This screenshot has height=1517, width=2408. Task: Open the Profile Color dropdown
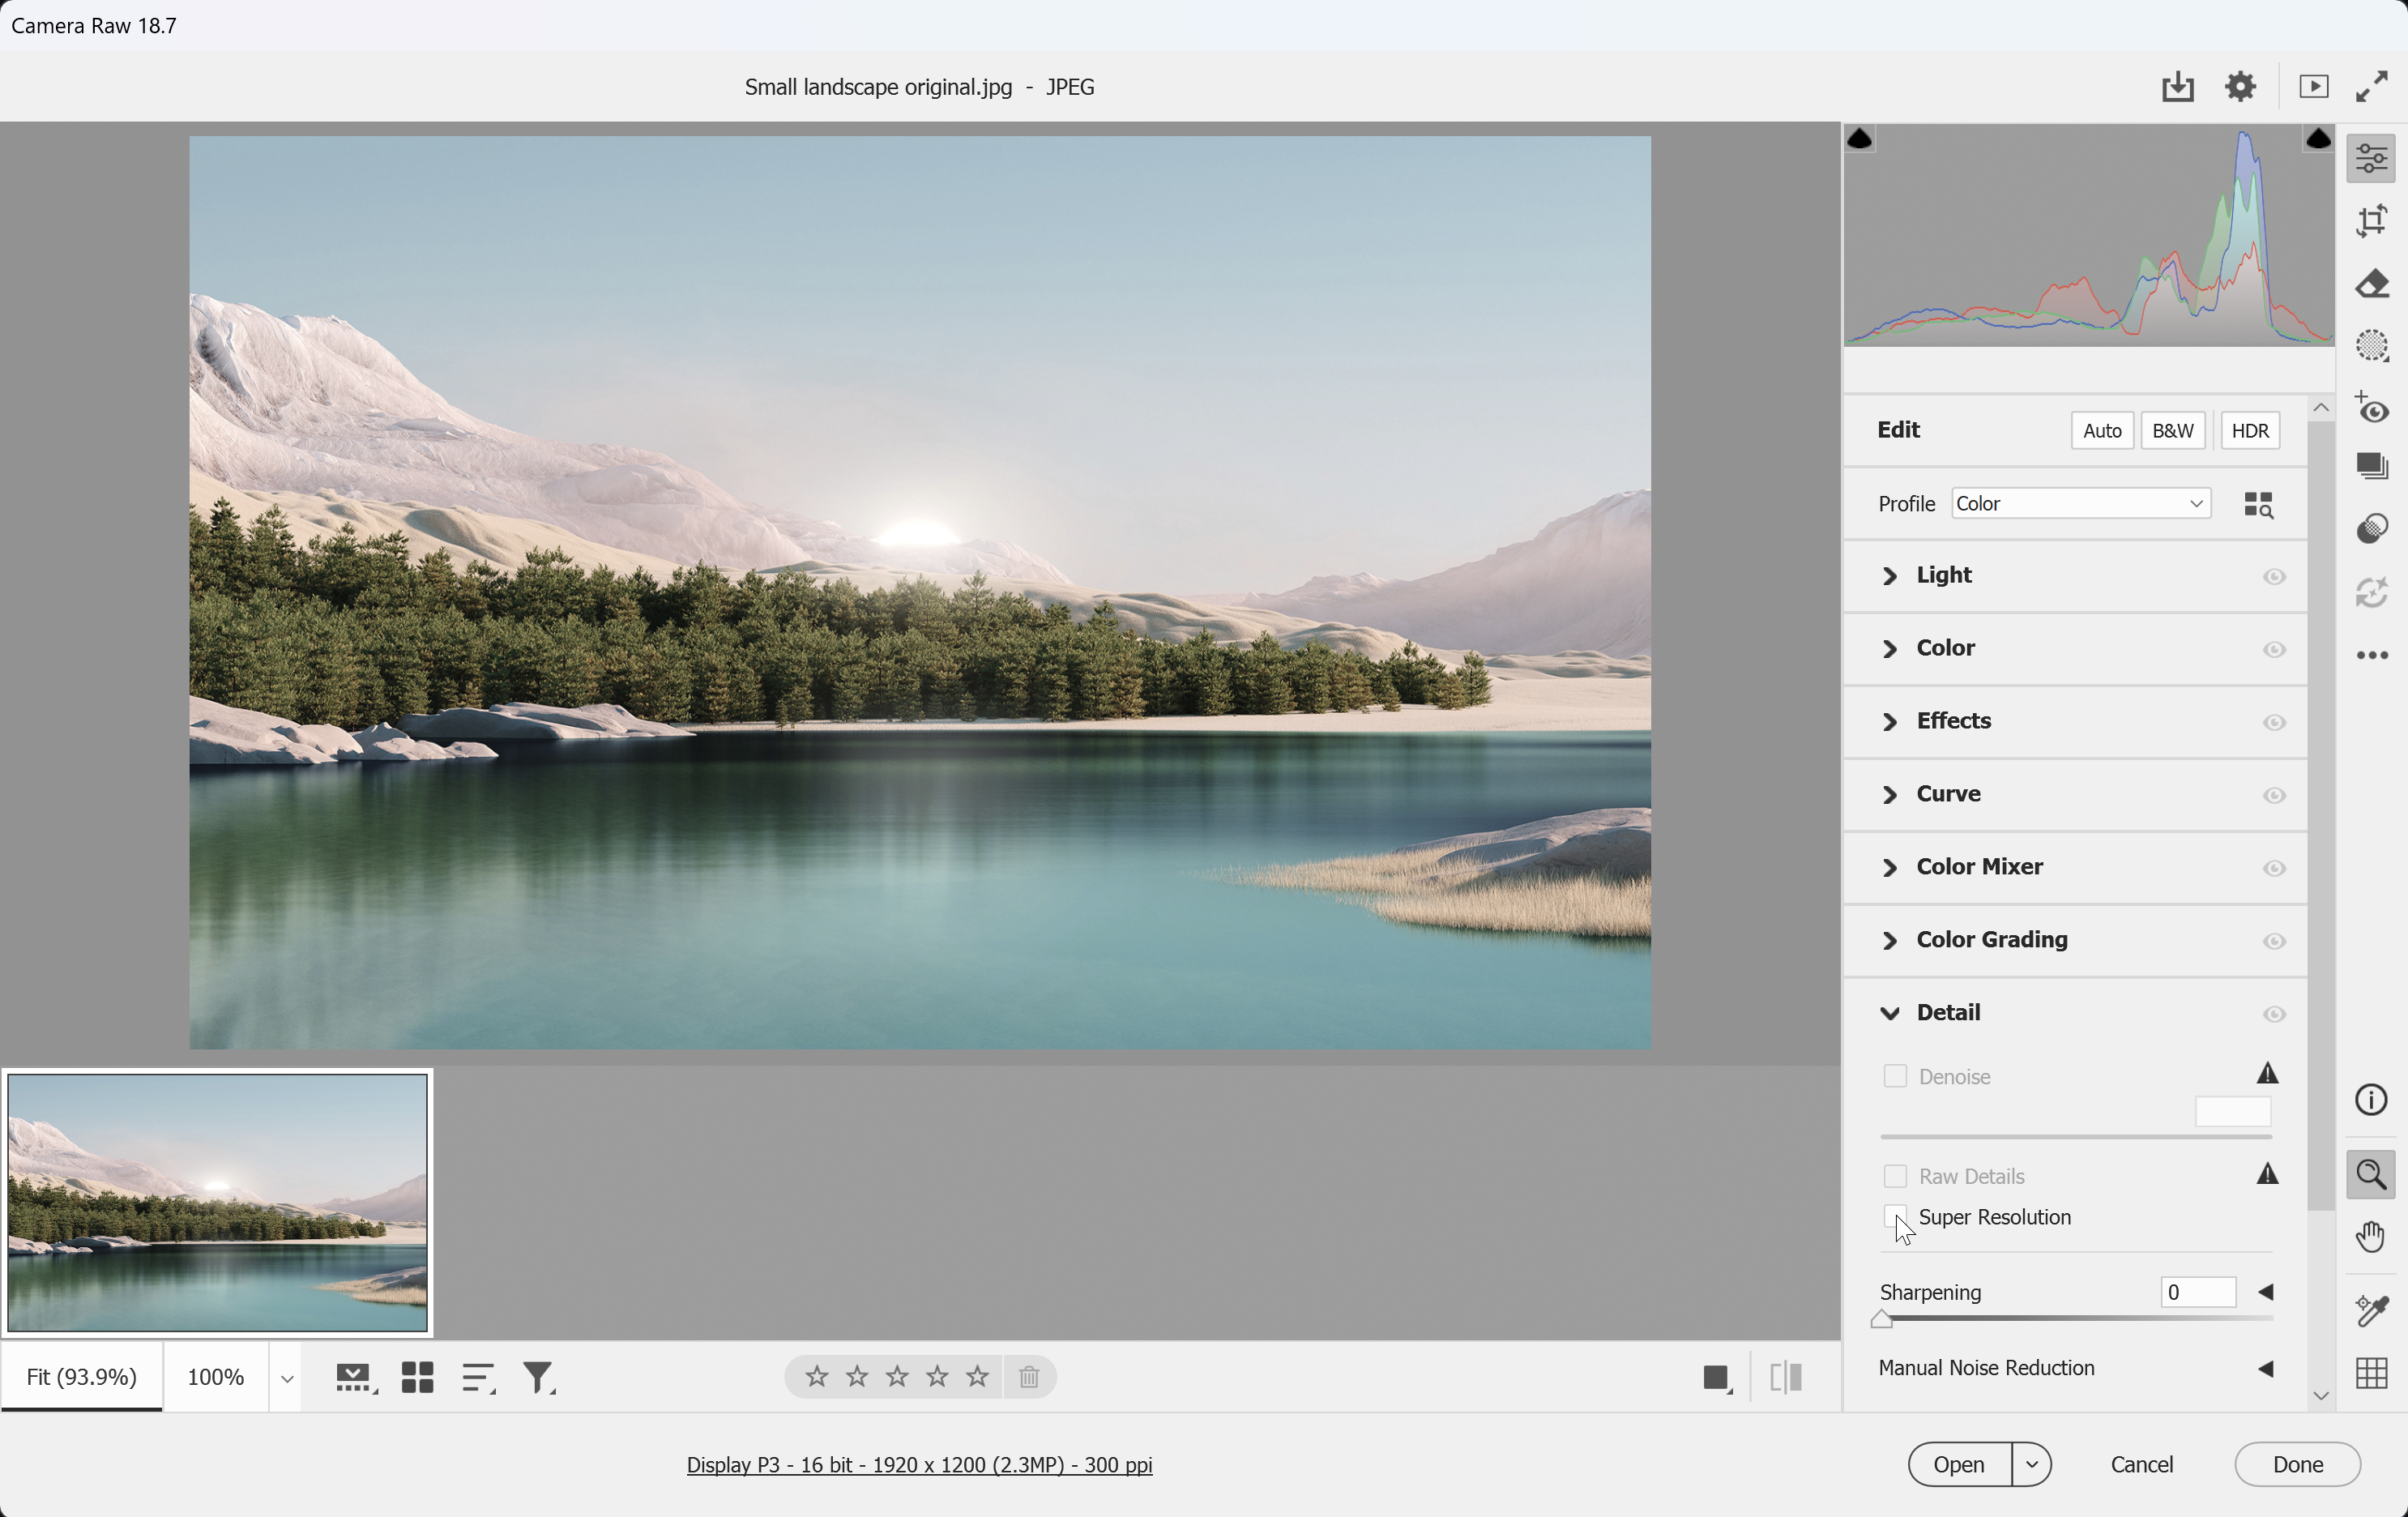2080,504
